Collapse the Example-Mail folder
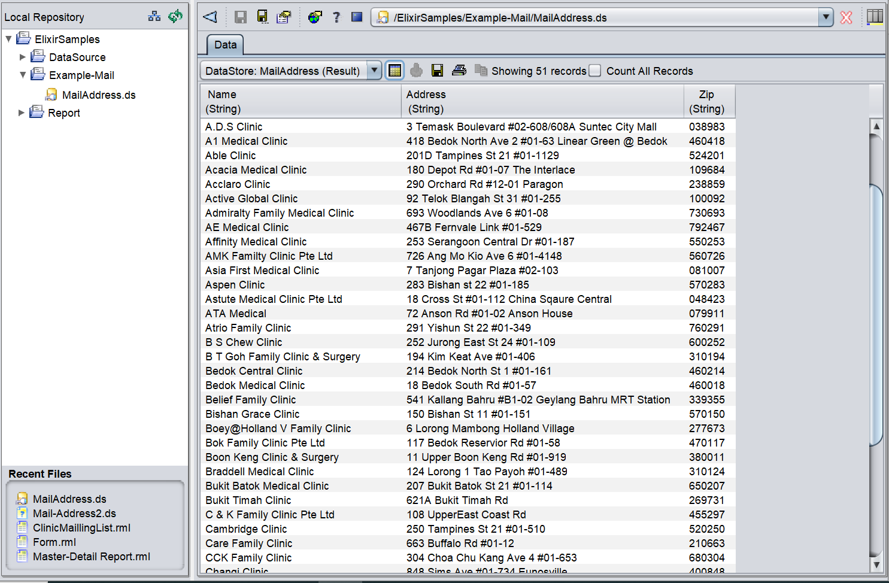 23,75
